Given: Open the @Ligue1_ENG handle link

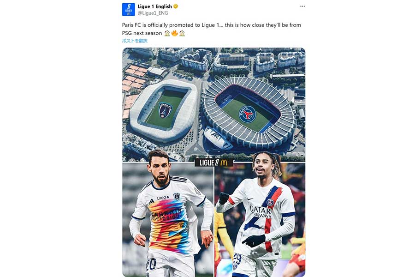Looking at the screenshot, I should coord(153,13).
